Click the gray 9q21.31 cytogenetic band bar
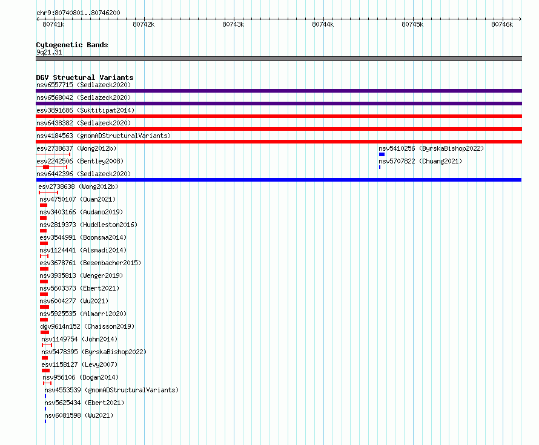539x445 pixels. click(x=279, y=59)
